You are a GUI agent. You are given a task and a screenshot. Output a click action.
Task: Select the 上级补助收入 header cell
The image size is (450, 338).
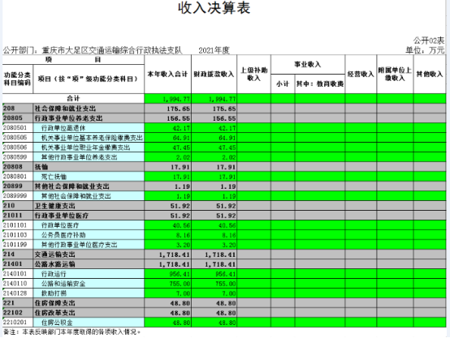(x=254, y=75)
